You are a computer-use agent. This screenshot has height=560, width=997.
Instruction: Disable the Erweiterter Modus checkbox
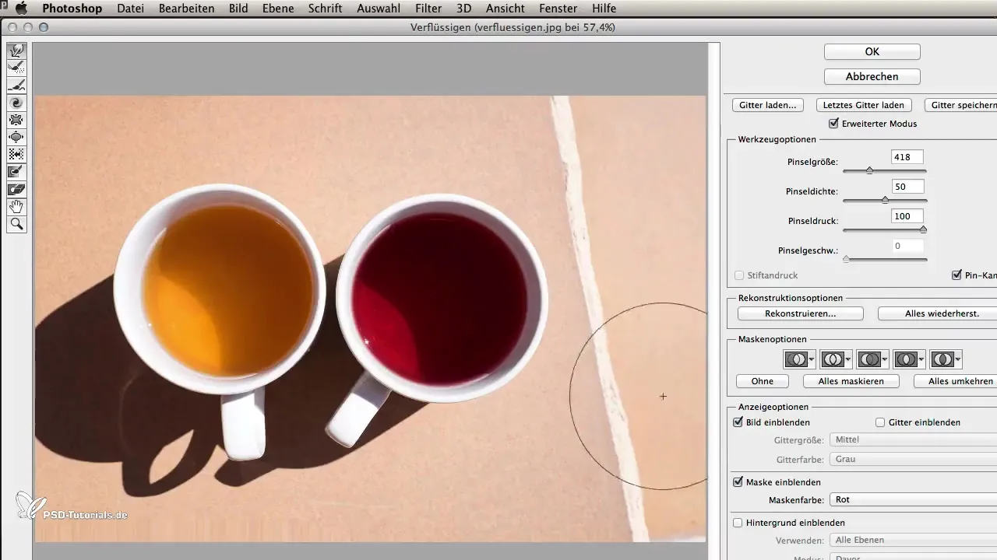[x=834, y=124]
